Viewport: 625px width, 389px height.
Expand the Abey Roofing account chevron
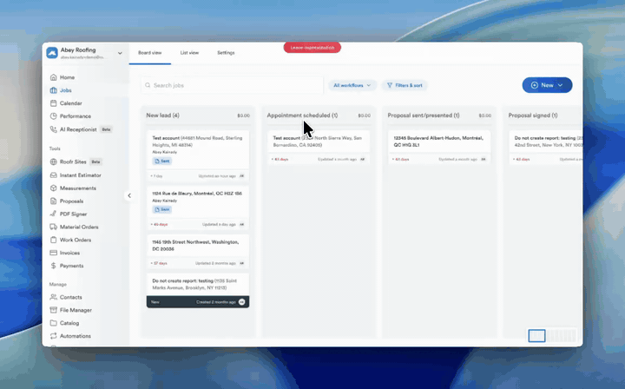120,53
